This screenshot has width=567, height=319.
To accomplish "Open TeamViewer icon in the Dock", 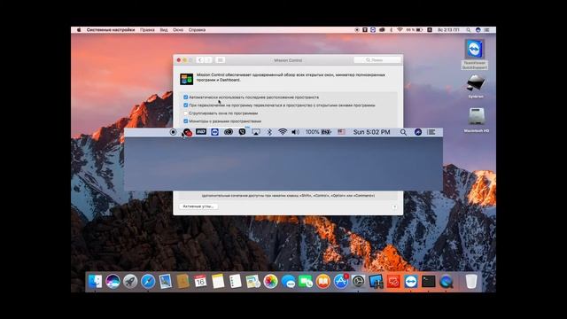I will click(411, 281).
